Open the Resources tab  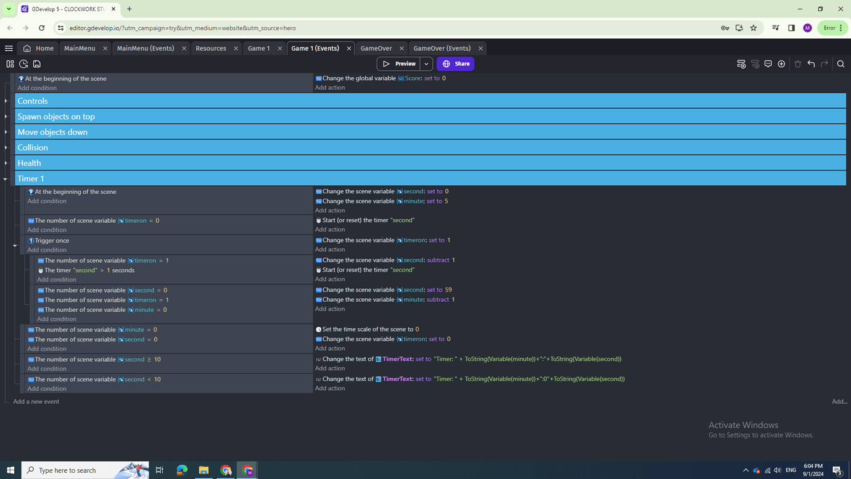coord(211,48)
